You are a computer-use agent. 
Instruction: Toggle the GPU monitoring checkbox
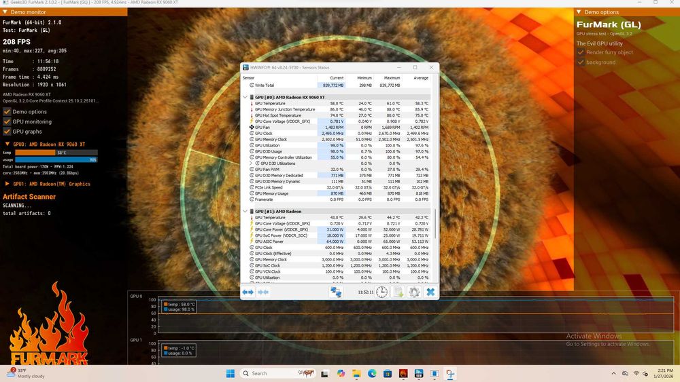(x=7, y=121)
